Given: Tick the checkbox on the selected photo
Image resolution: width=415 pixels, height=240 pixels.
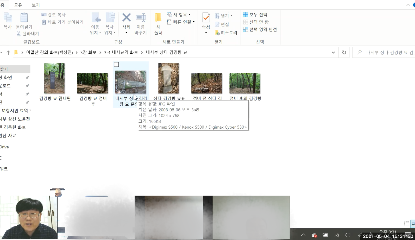Looking at the screenshot, I should coord(116,65).
